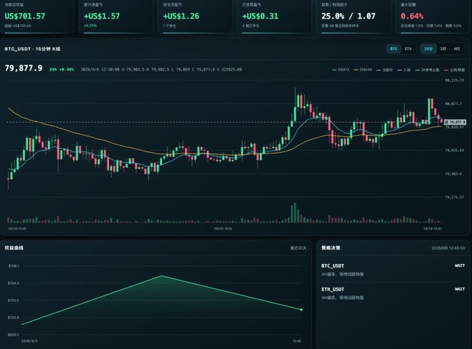This screenshot has width=472, height=349.
Task: Click the BTC_USDT 15分钟 K线 chart title
Action: click(33, 49)
